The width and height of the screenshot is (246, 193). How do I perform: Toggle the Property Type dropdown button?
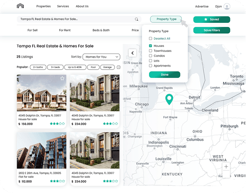pos(166,19)
